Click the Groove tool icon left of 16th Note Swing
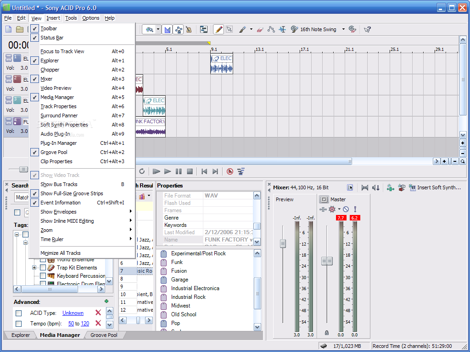The width and height of the screenshot is (470, 352). [x=294, y=29]
